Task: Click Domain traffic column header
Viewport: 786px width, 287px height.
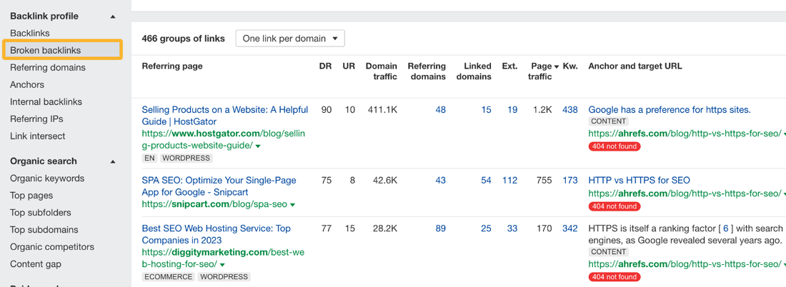Action: (x=382, y=71)
